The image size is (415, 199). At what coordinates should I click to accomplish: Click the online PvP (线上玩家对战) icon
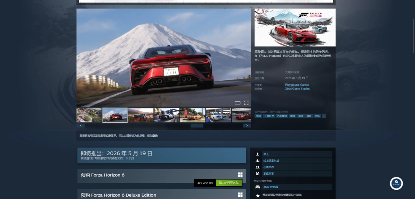(x=257, y=161)
